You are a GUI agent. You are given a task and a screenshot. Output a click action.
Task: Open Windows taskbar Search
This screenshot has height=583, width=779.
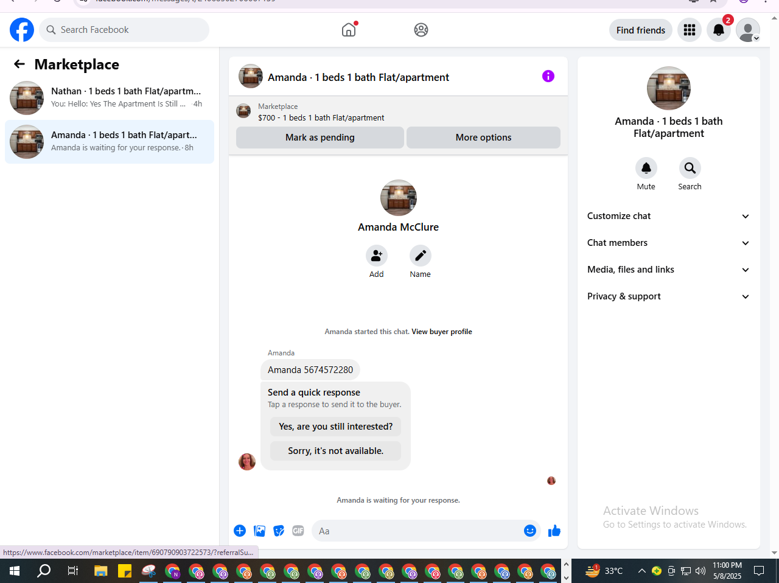(x=44, y=571)
